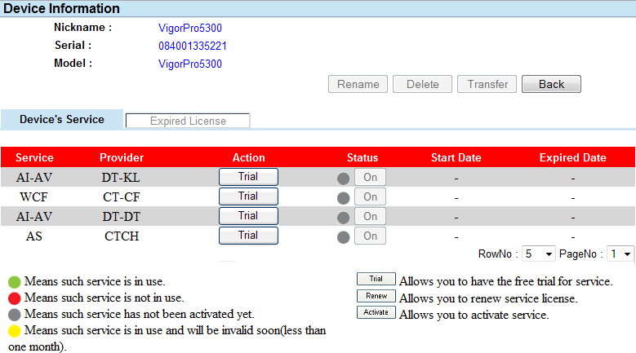Click the green 'in use' legend dot
Image resolution: width=636 pixels, height=353 pixels.
(x=14, y=282)
